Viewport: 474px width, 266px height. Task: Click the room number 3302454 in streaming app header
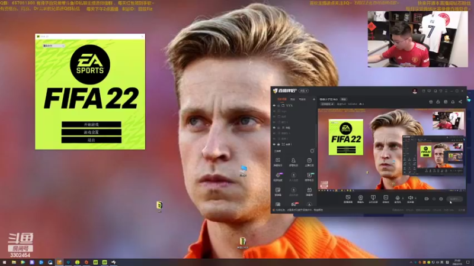tap(352, 104)
